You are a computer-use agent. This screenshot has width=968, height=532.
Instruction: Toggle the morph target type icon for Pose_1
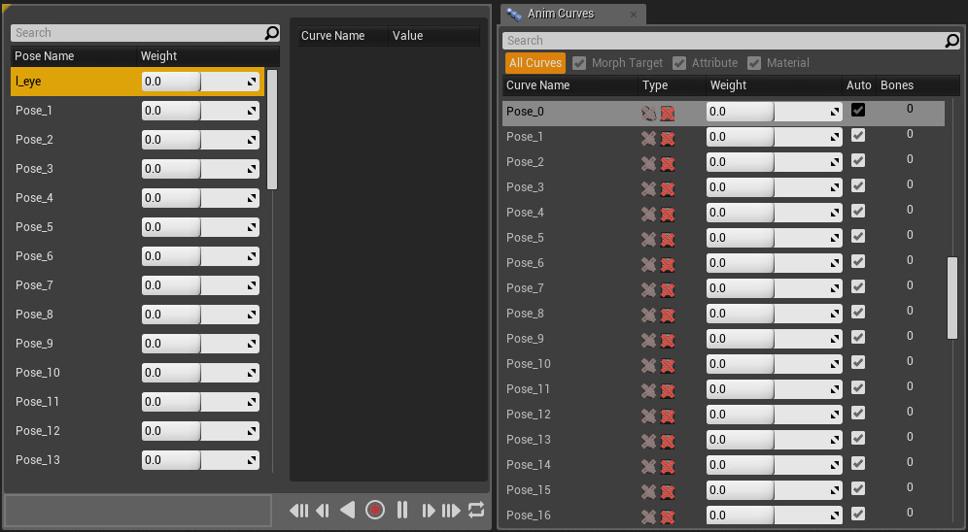click(x=648, y=138)
